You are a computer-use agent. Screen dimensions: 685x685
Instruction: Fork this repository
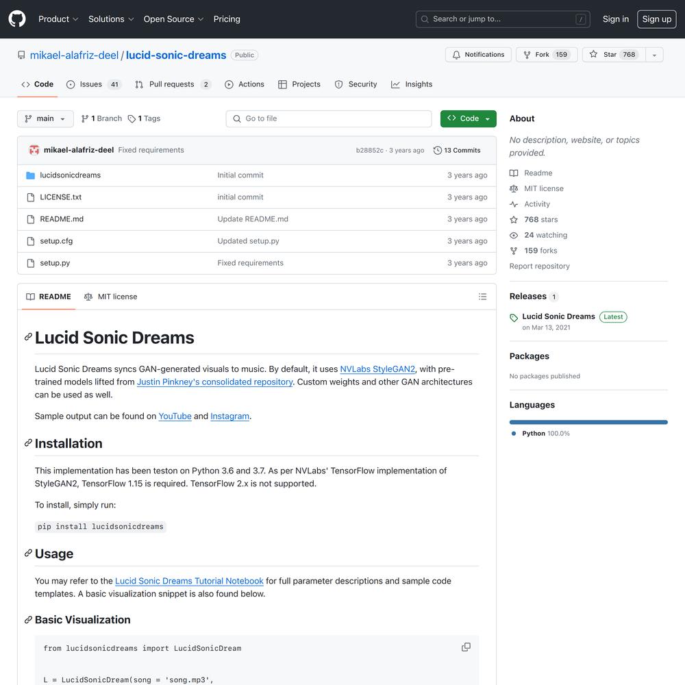pos(547,55)
